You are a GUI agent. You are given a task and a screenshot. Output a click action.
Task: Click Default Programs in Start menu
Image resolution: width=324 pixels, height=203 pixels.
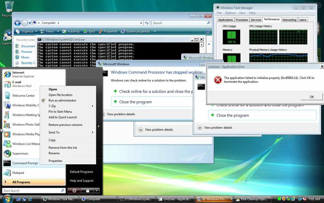(x=82, y=172)
